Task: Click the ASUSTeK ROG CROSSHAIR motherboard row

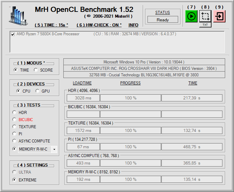Action: [x=144, y=69]
